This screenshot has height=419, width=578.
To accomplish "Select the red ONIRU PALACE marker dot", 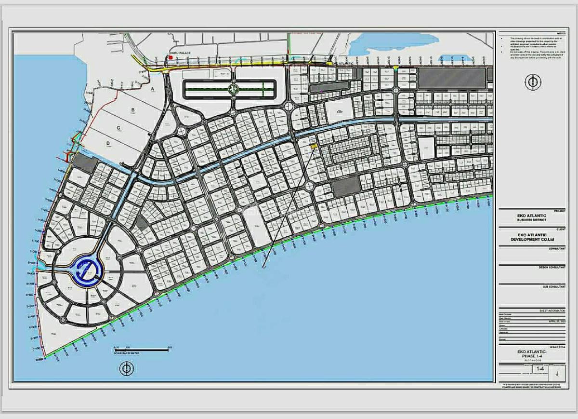I will tap(170, 56).
